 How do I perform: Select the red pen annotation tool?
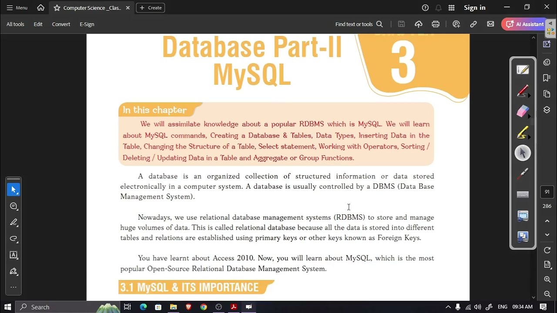pos(523,91)
